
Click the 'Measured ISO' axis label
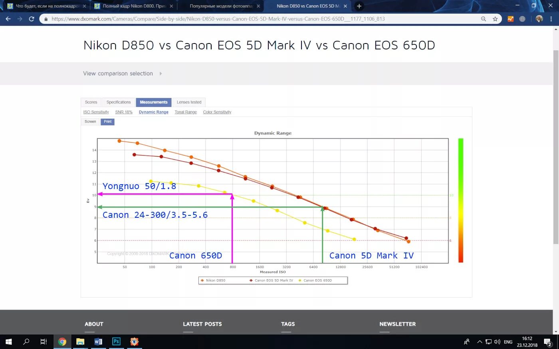pos(273,272)
